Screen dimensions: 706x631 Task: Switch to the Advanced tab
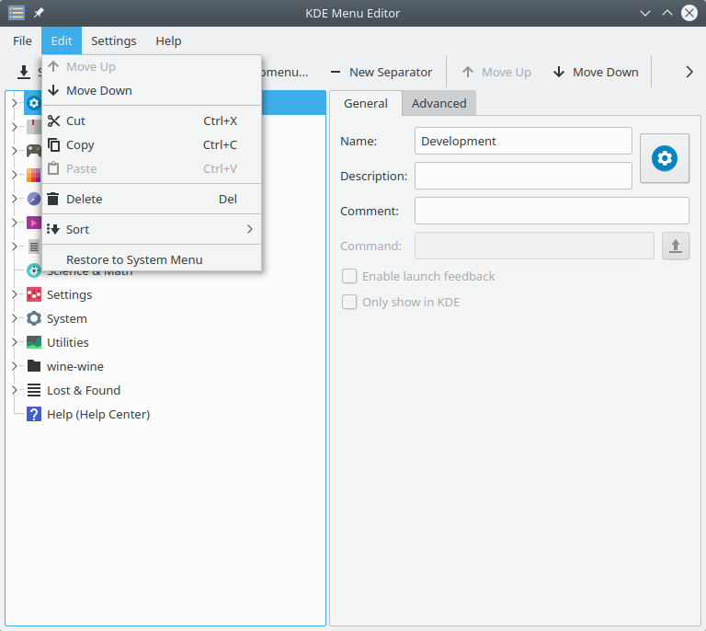(x=439, y=103)
